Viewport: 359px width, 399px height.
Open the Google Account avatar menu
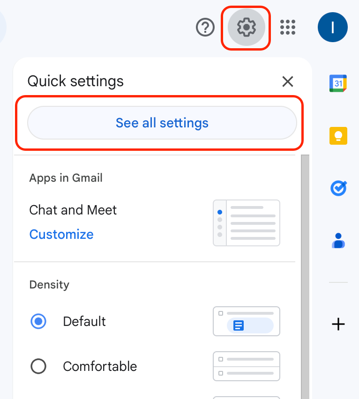coord(333,27)
